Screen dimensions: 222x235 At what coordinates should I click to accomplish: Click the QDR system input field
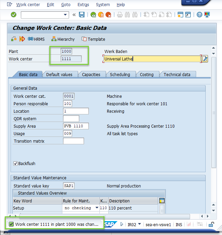[x=71, y=119]
